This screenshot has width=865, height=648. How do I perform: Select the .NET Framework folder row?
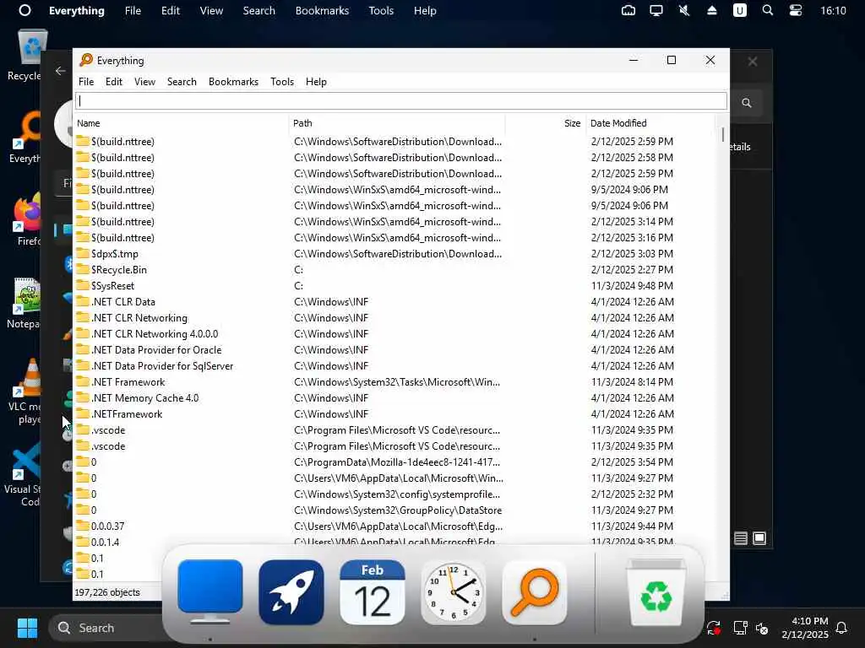pyautogui.click(x=394, y=382)
